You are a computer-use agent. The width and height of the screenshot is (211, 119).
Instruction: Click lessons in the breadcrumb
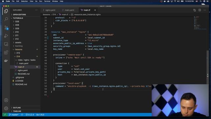click(46, 15)
